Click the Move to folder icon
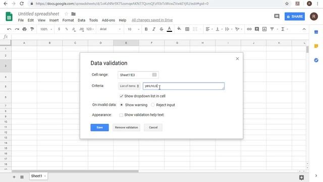 (73, 14)
